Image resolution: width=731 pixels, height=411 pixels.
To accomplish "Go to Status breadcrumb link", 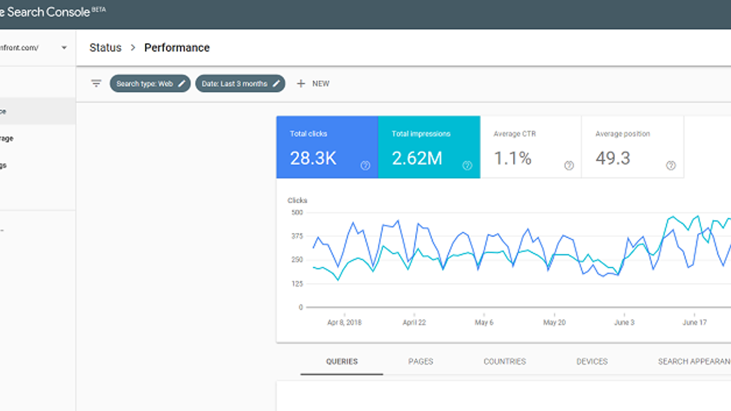I will pyautogui.click(x=105, y=48).
